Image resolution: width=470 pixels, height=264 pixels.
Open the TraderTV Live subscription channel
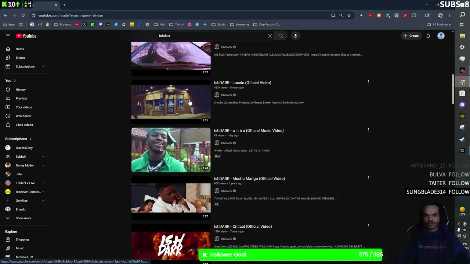pos(25,183)
